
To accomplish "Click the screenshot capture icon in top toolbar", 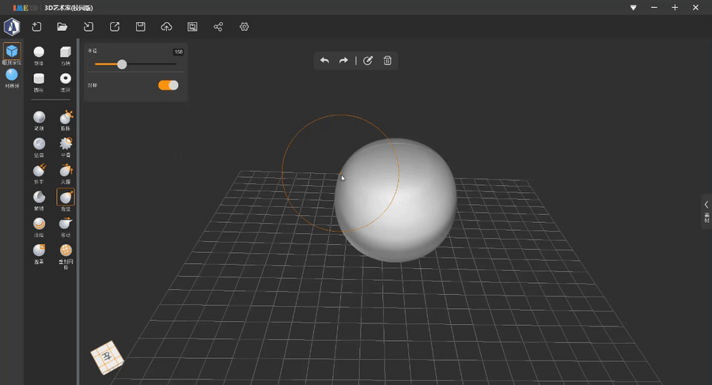I will (x=192, y=27).
